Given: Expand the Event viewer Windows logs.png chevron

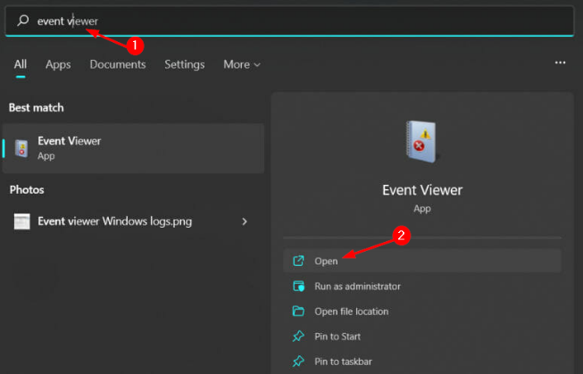Looking at the screenshot, I should point(245,221).
